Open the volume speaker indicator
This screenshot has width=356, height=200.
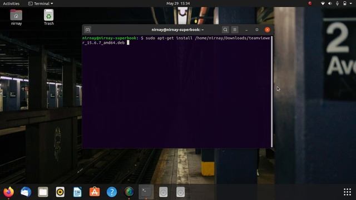coord(330,3)
